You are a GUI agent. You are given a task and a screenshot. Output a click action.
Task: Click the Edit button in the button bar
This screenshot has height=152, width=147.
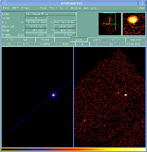(27, 40)
